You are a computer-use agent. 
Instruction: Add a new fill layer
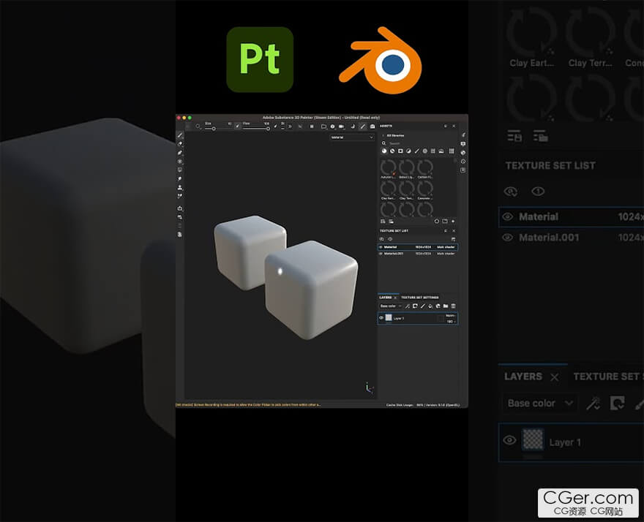pyautogui.click(x=430, y=306)
